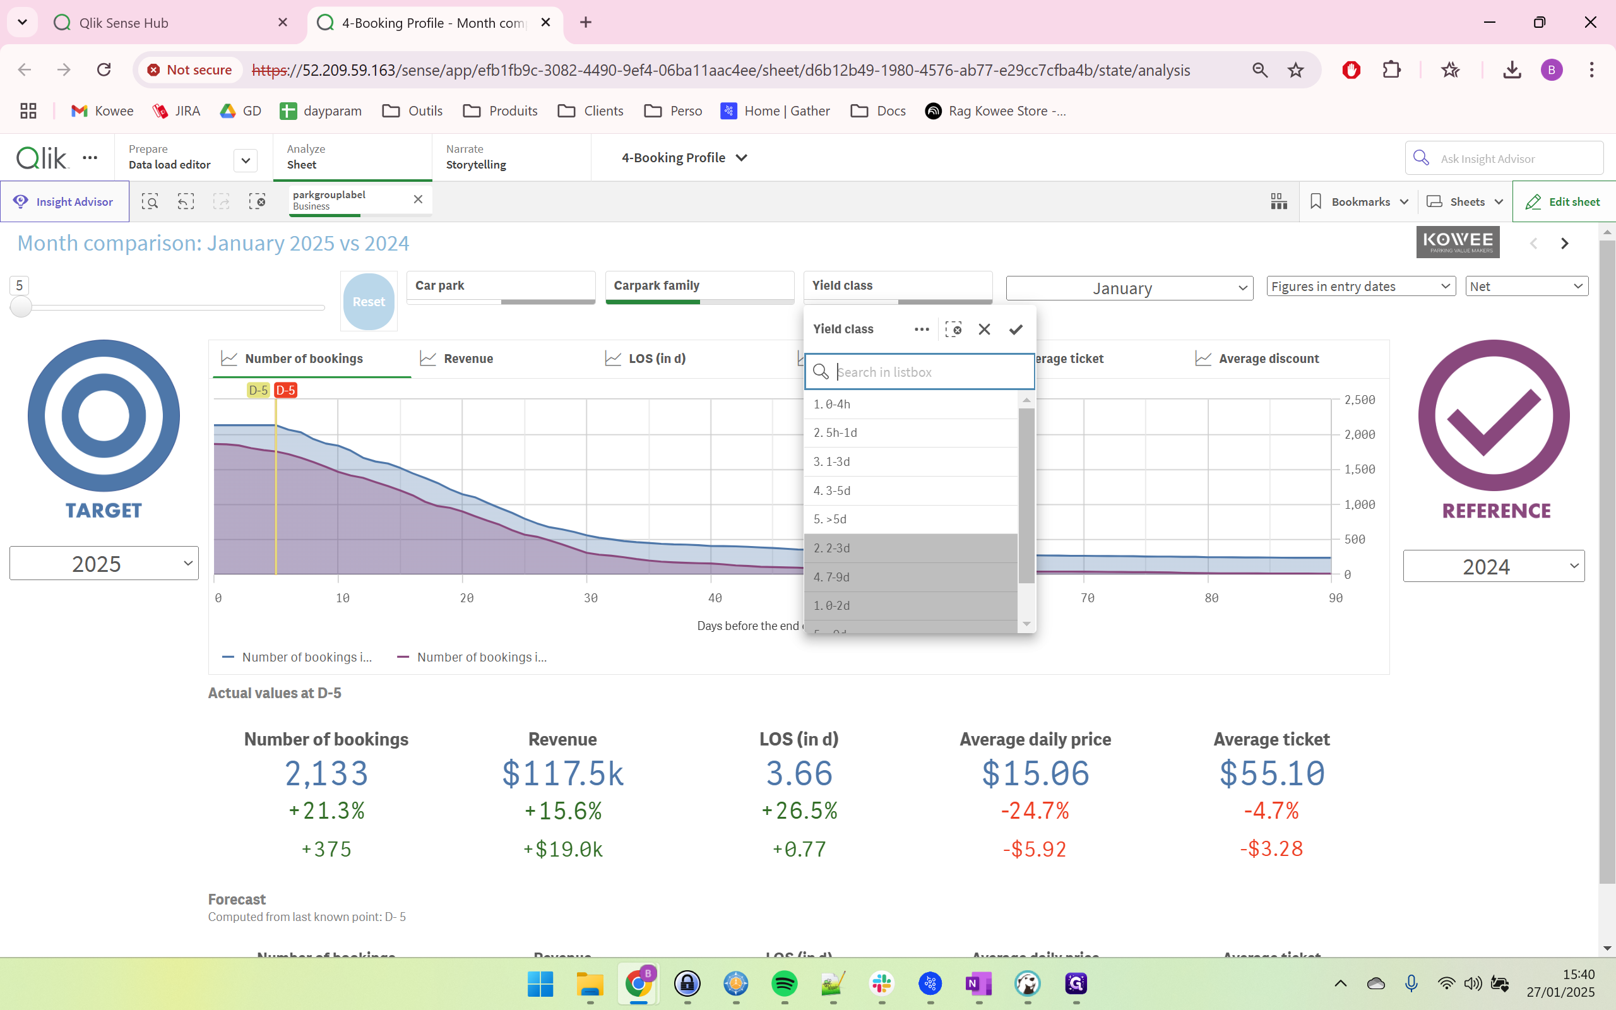The height and width of the screenshot is (1010, 1616).
Task: Click the Smart search selections icon
Action: pyautogui.click(x=150, y=201)
